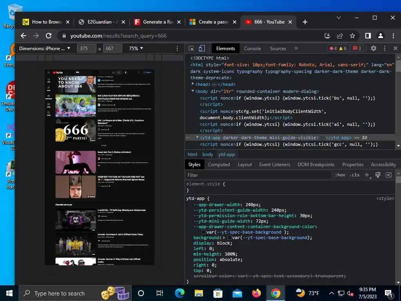Switch to the Console tab
Image resolution: width=401 pixels, height=301 pixels.
[252, 48]
